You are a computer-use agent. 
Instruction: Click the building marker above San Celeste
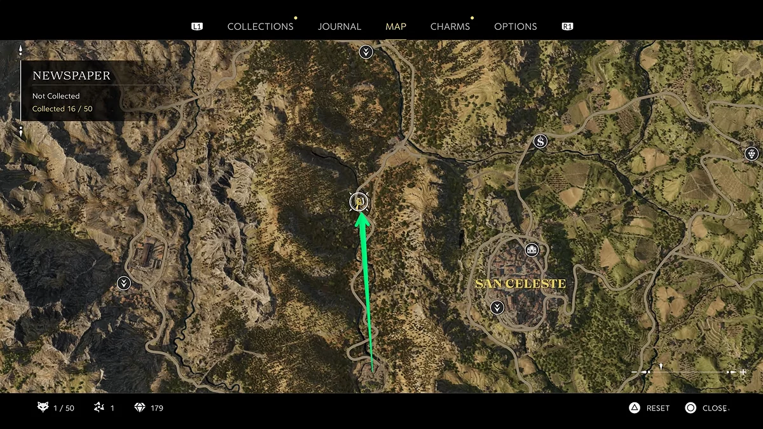click(x=531, y=249)
